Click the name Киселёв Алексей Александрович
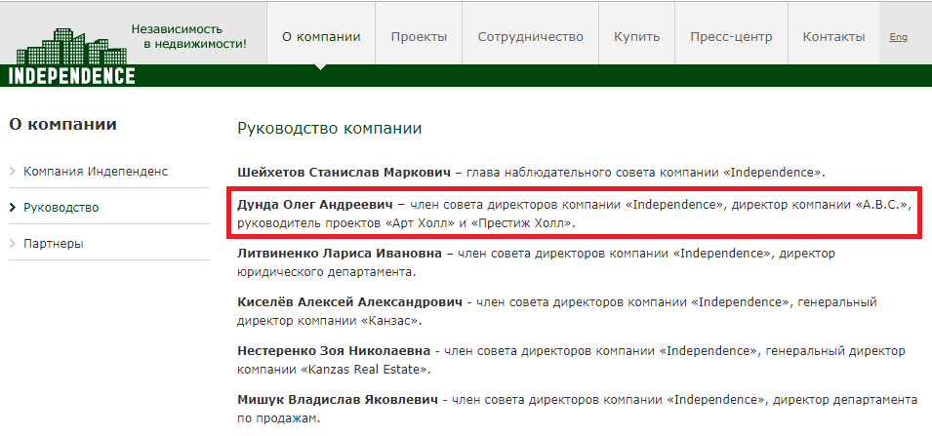The width and height of the screenshot is (932, 436). pyautogui.click(x=349, y=302)
